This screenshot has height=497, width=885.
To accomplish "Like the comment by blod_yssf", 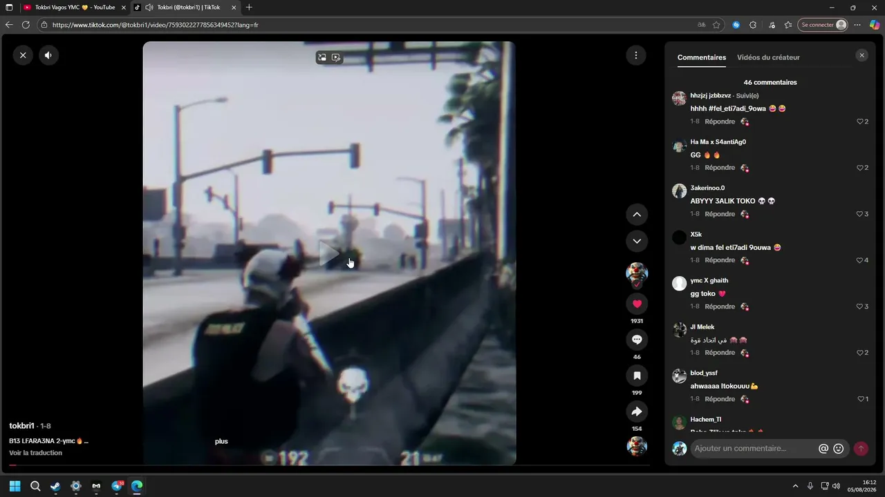I will coord(862,399).
